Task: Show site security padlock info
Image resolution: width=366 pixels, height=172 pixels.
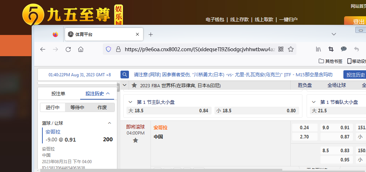Action: 118,49
